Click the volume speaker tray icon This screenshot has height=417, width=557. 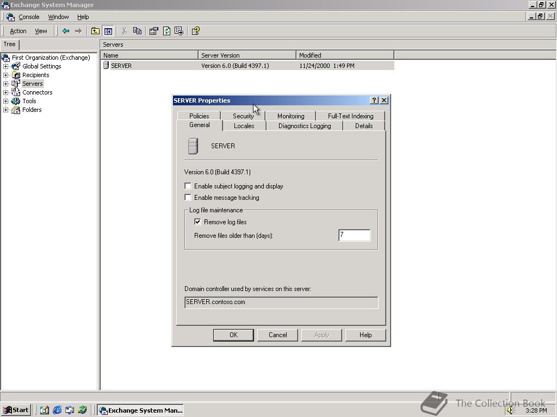point(511,410)
